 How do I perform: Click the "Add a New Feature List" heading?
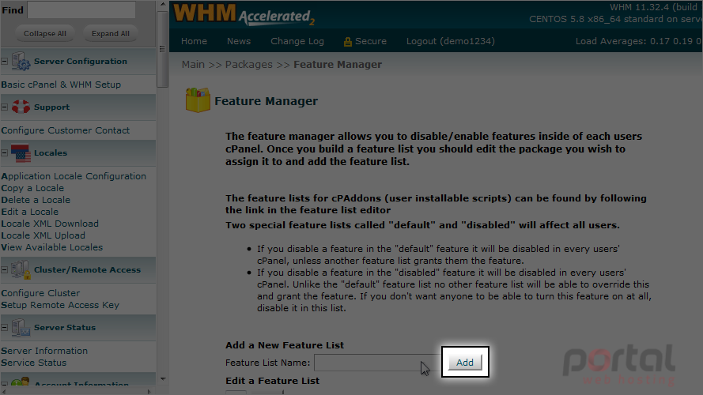click(x=285, y=345)
